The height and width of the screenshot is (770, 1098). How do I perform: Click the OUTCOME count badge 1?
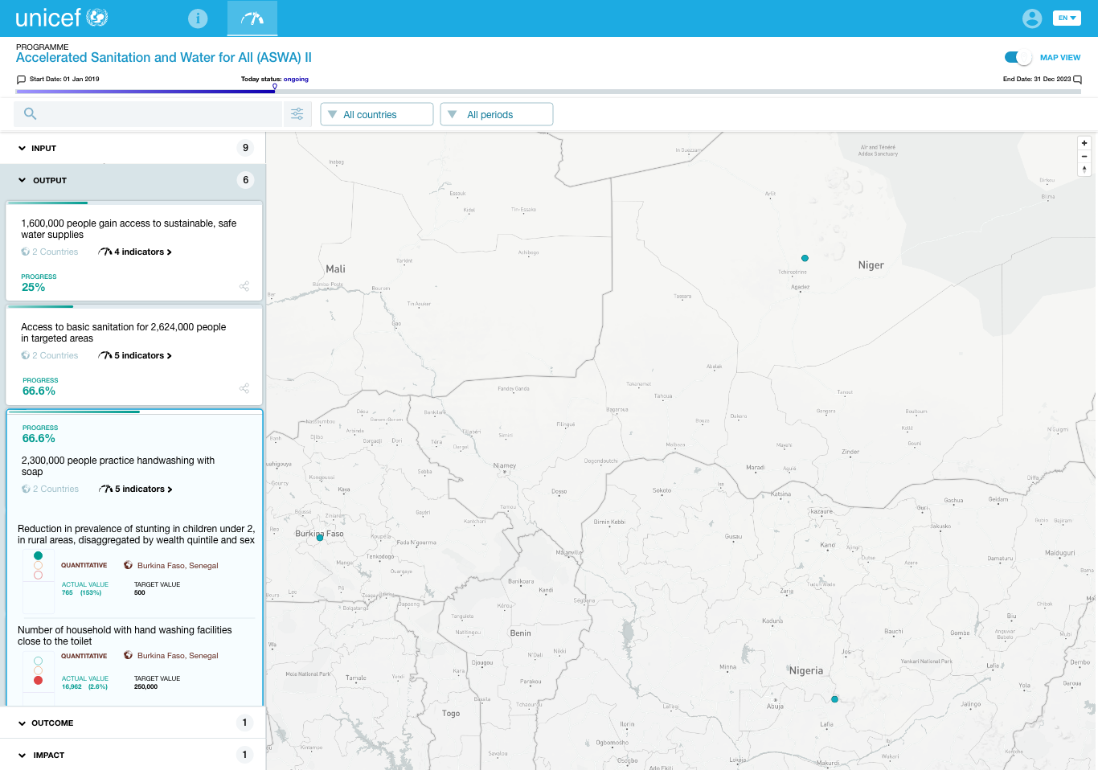pyautogui.click(x=245, y=723)
